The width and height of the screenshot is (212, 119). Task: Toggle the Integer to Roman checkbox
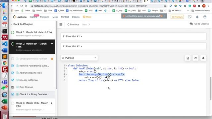(x=13, y=80)
